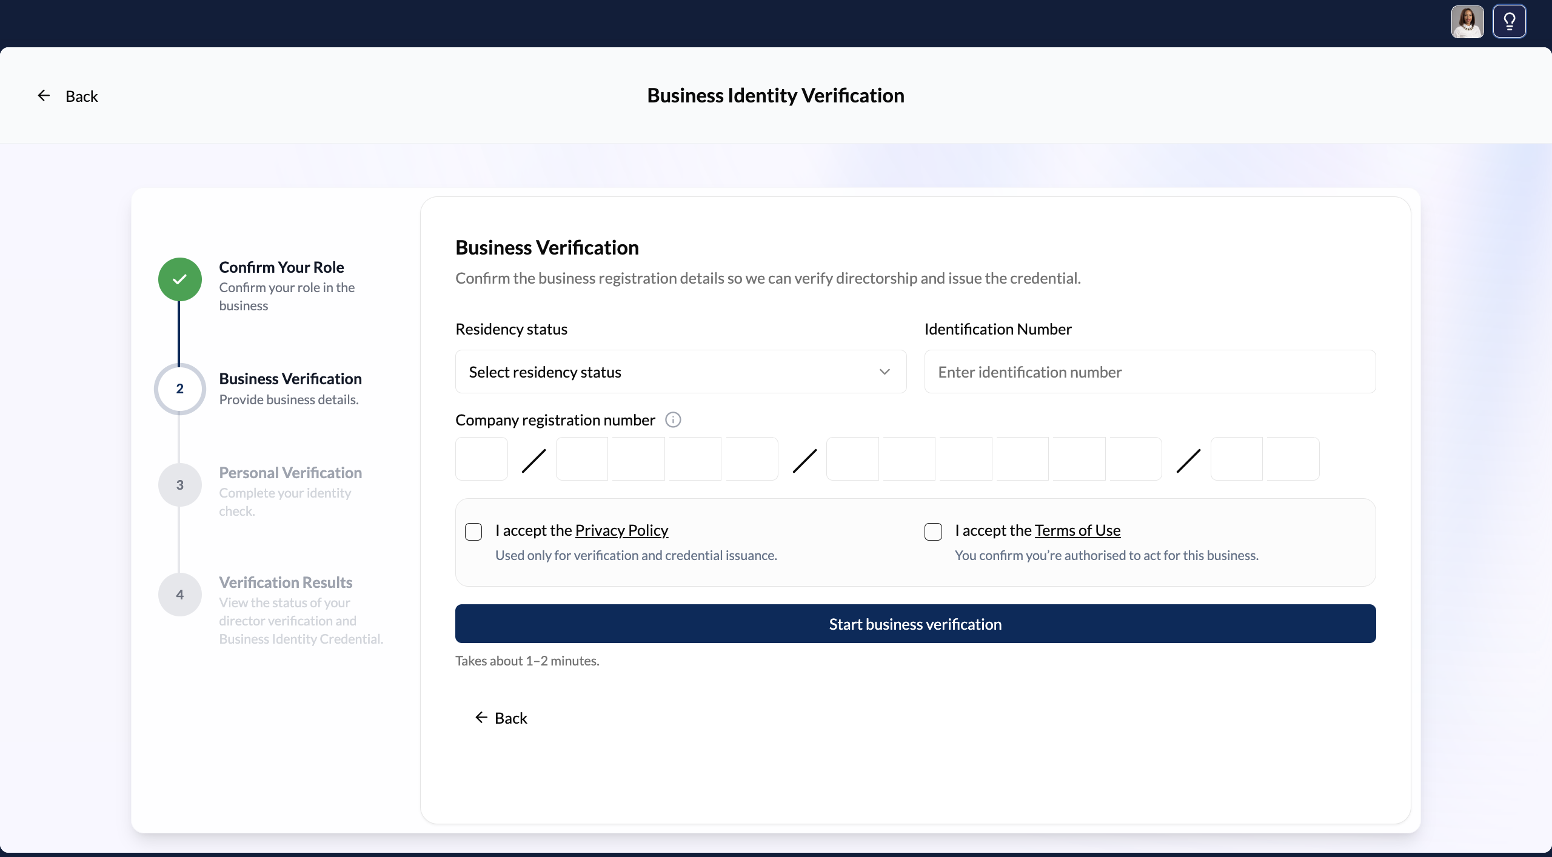Viewport: 1552px width, 857px height.
Task: Open the Terms of Use link
Action: point(1079,530)
